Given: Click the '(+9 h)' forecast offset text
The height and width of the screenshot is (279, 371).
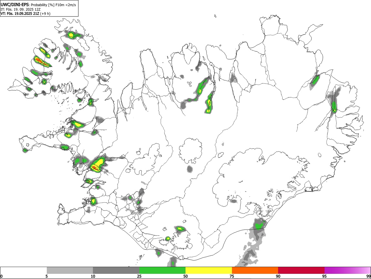Looking at the screenshot, I should (45, 14).
